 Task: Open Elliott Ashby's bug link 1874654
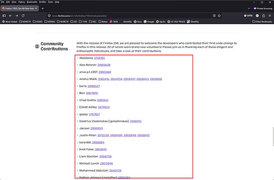[104, 107]
